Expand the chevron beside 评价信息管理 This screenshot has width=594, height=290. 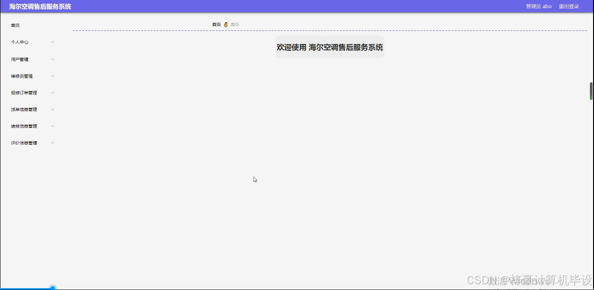click(x=52, y=143)
